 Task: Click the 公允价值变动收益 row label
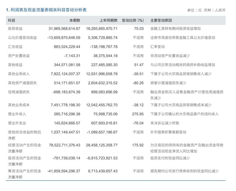(22, 38)
